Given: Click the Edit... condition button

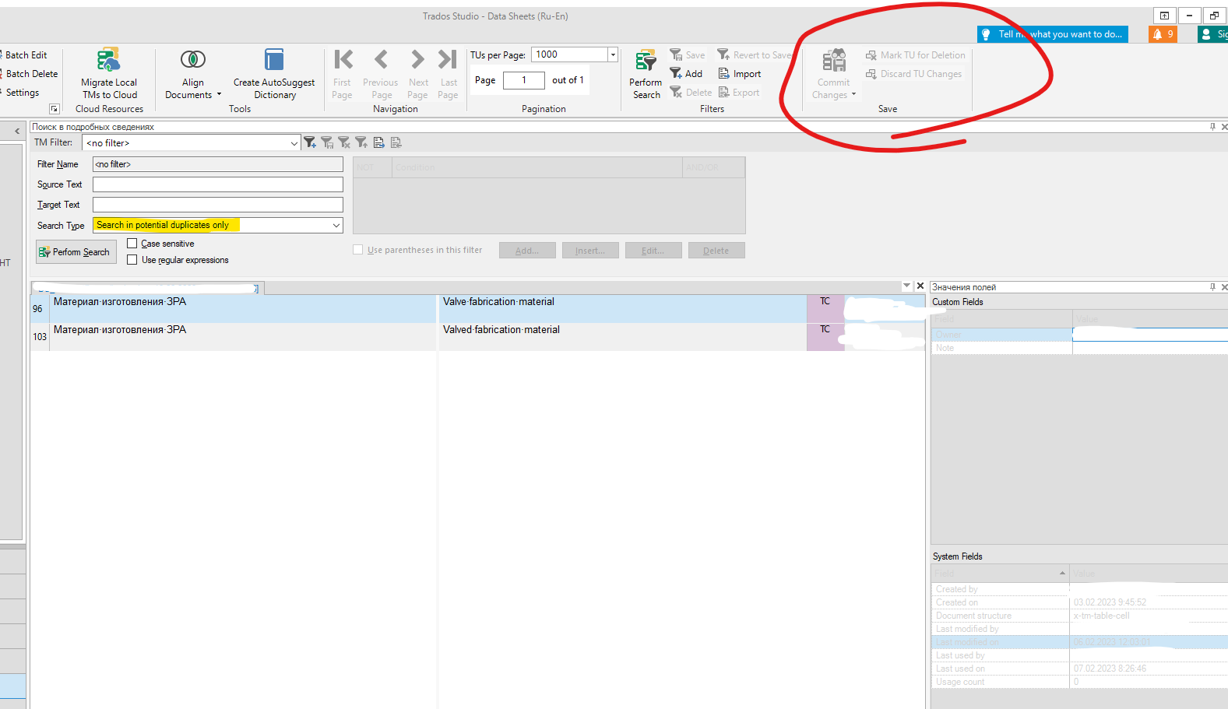Looking at the screenshot, I should [x=653, y=251].
